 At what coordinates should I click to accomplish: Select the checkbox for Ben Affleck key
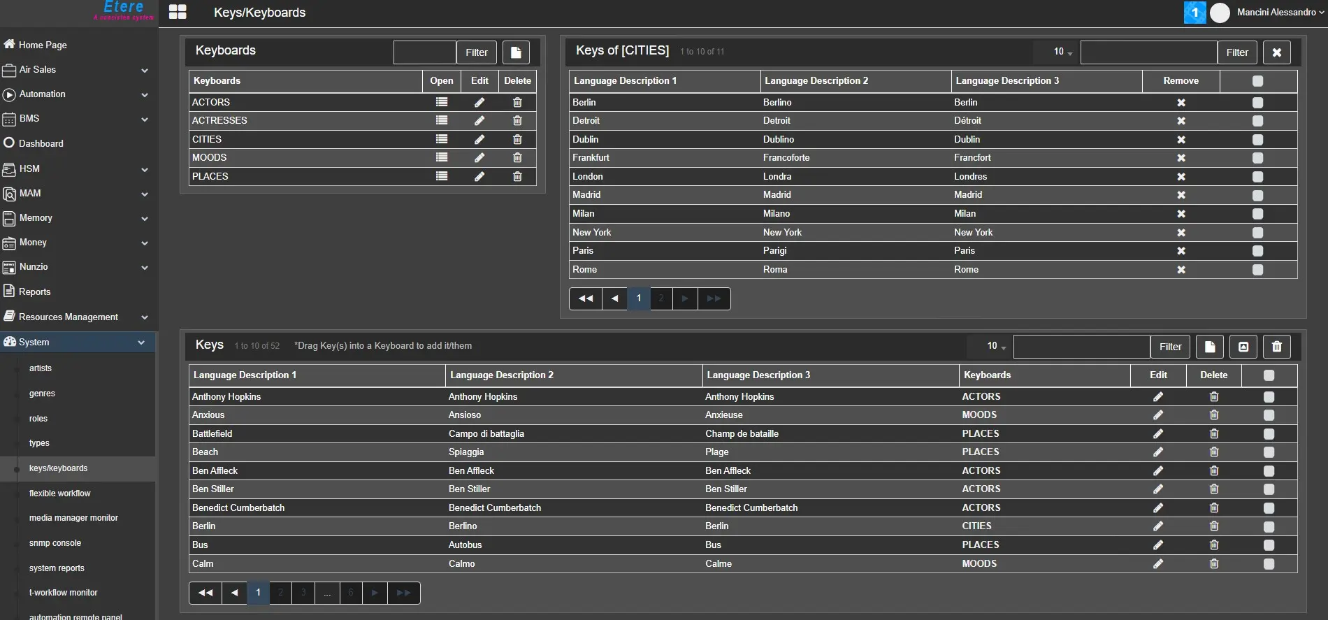[1269, 471]
